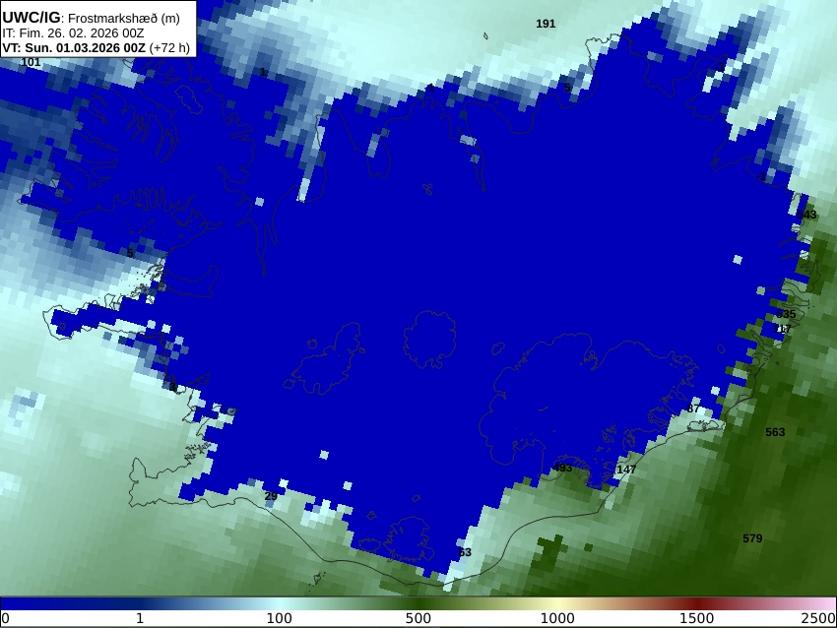Click the value 579 on the map
The width and height of the screenshot is (837, 628).
point(752,538)
